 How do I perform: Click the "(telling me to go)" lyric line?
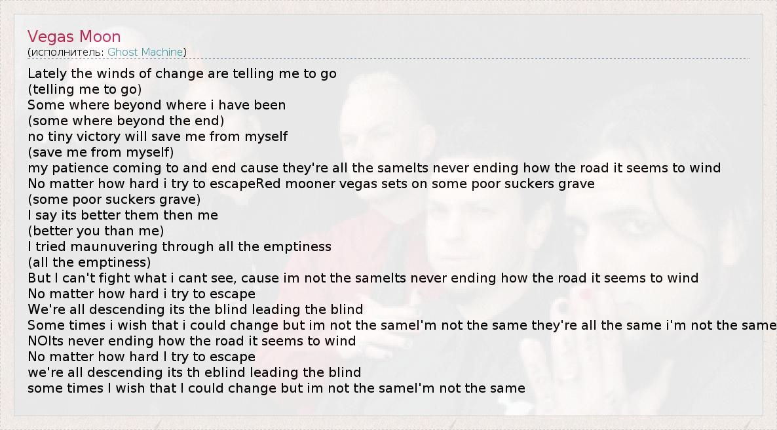pos(85,89)
